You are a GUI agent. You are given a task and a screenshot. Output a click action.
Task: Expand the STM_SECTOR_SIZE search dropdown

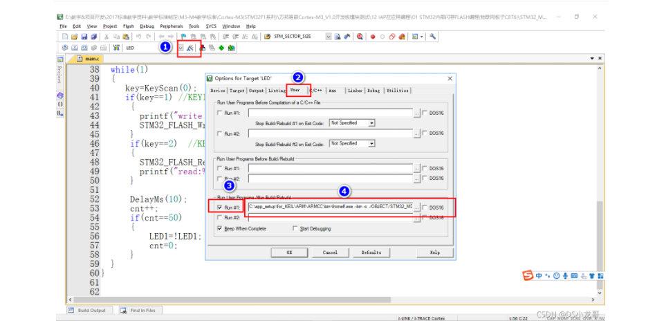pyautogui.click(x=329, y=36)
